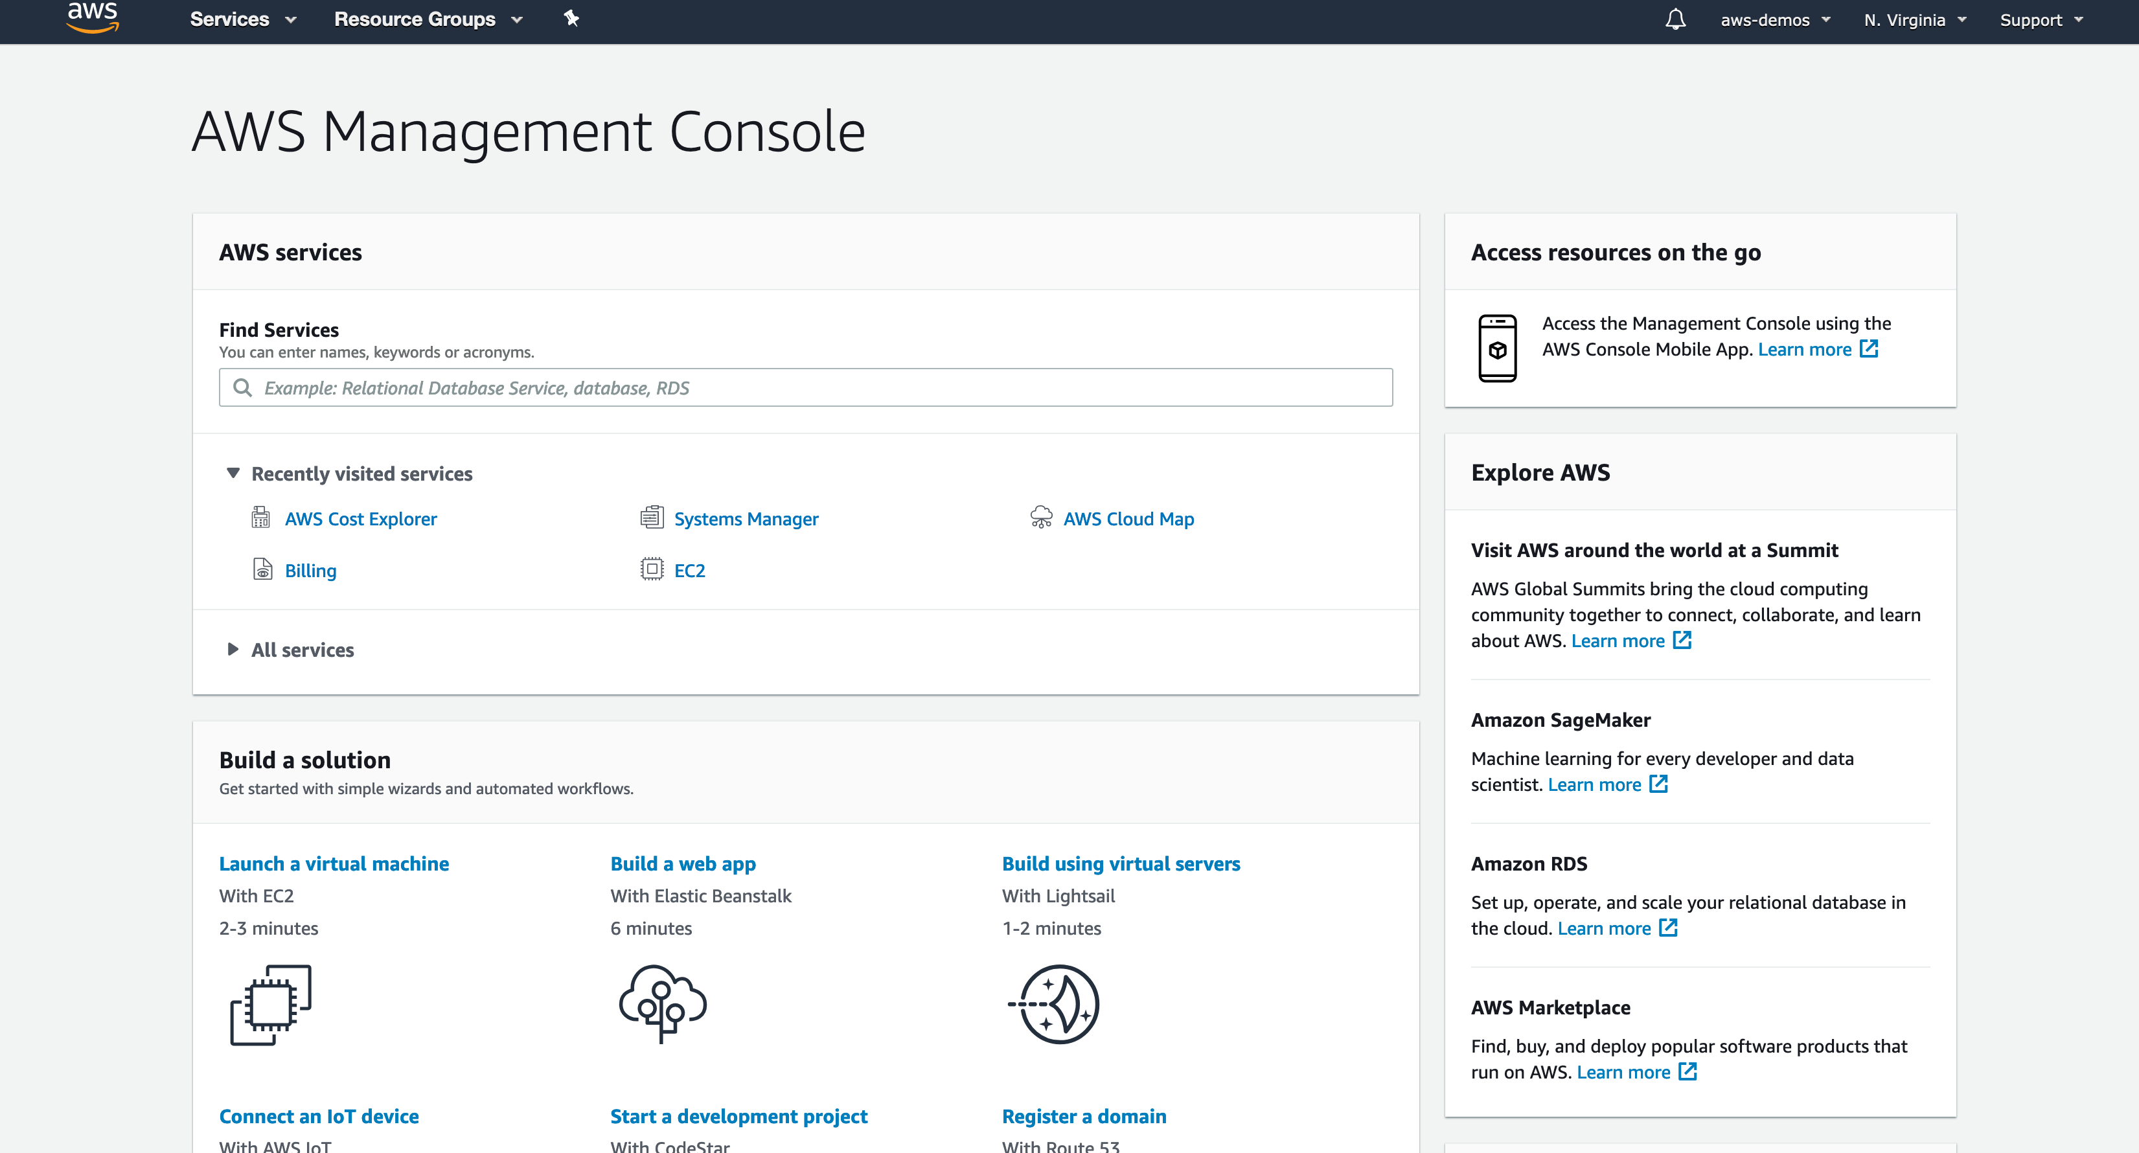Viewport: 2139px width, 1153px height.
Task: Open the N. Virginia region selector
Action: [1915, 20]
